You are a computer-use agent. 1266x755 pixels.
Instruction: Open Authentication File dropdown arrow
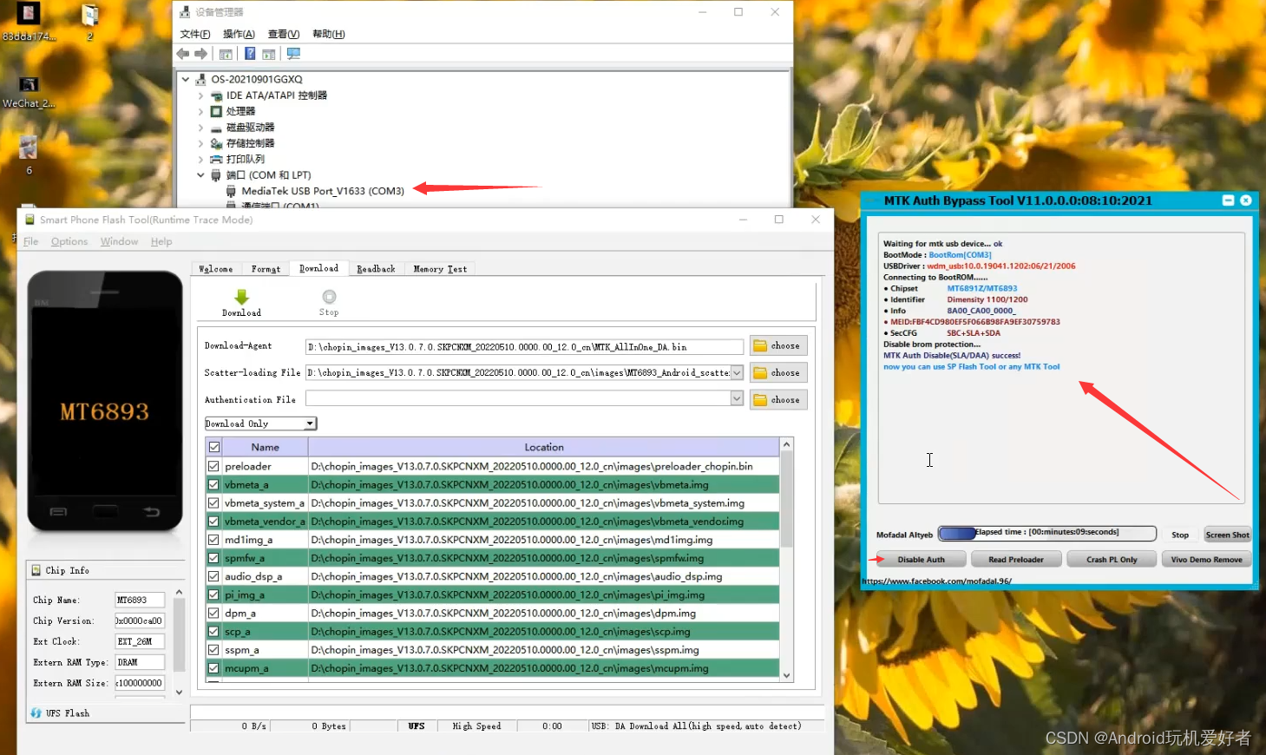point(737,398)
